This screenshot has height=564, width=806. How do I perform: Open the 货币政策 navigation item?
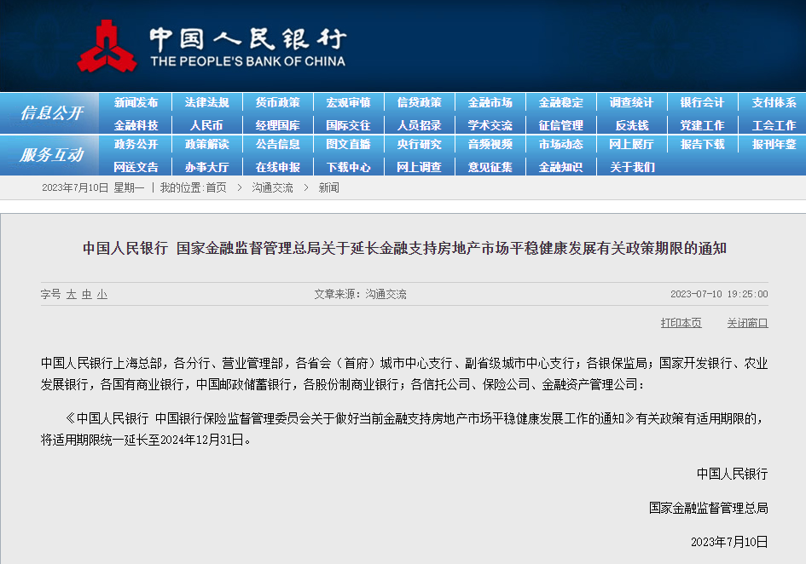point(277,102)
